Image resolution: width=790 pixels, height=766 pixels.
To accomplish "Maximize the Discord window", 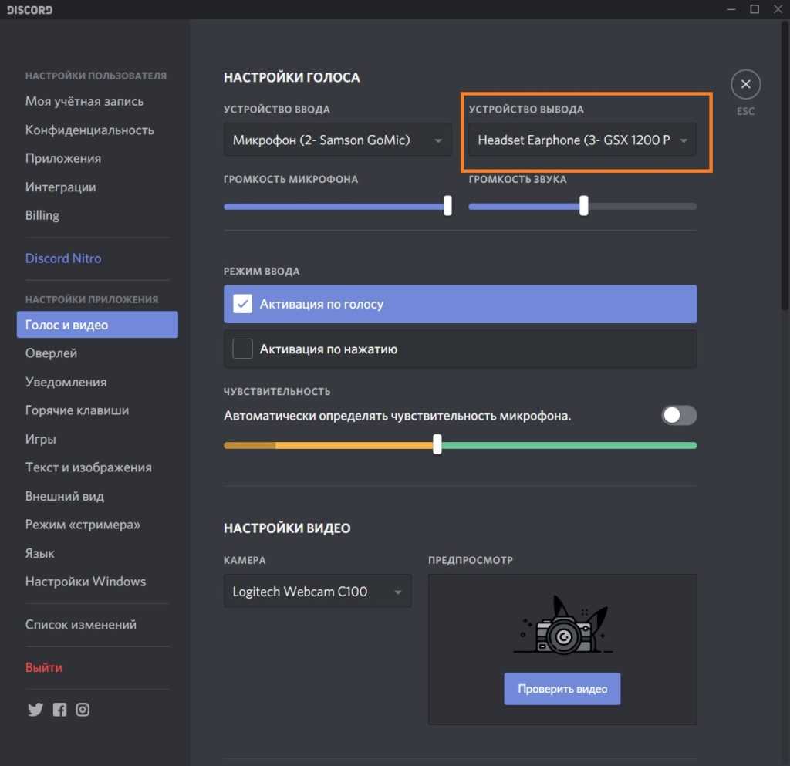I will coord(755,9).
